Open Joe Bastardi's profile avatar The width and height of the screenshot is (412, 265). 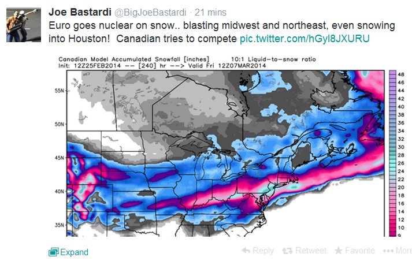click(24, 25)
